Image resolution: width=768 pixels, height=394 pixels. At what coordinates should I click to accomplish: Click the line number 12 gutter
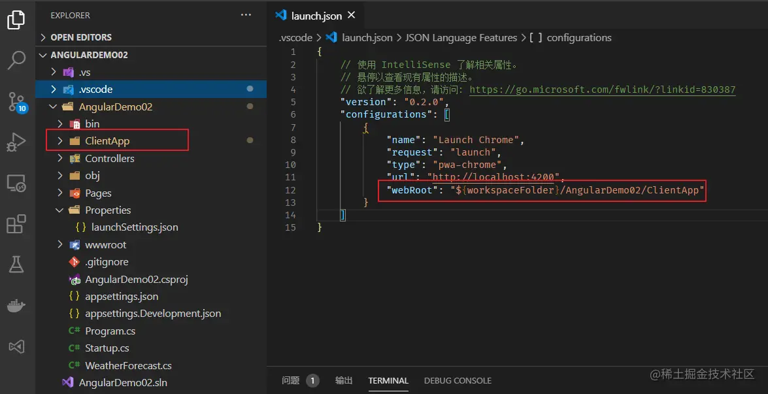tap(290, 190)
